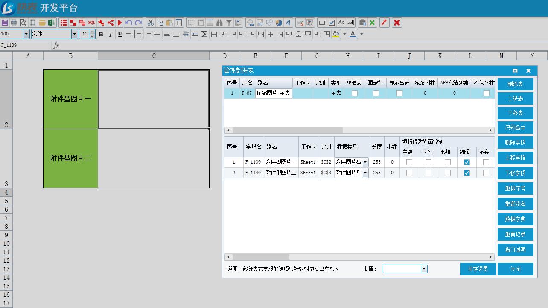Image resolution: width=548 pixels, height=308 pixels.
Task: Click the formula bar input field
Action: [304, 45]
